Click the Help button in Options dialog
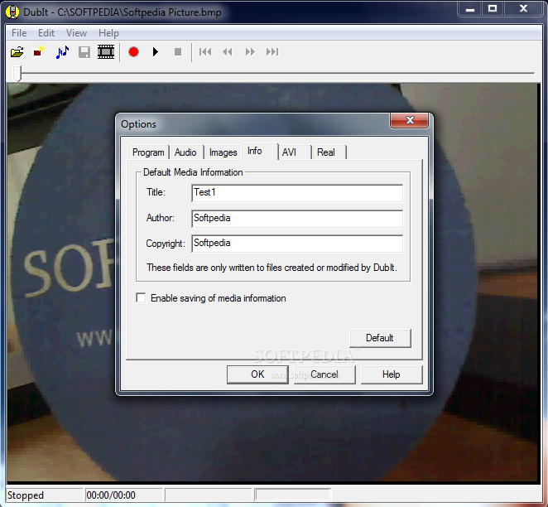Image resolution: width=548 pixels, height=507 pixels. [392, 374]
